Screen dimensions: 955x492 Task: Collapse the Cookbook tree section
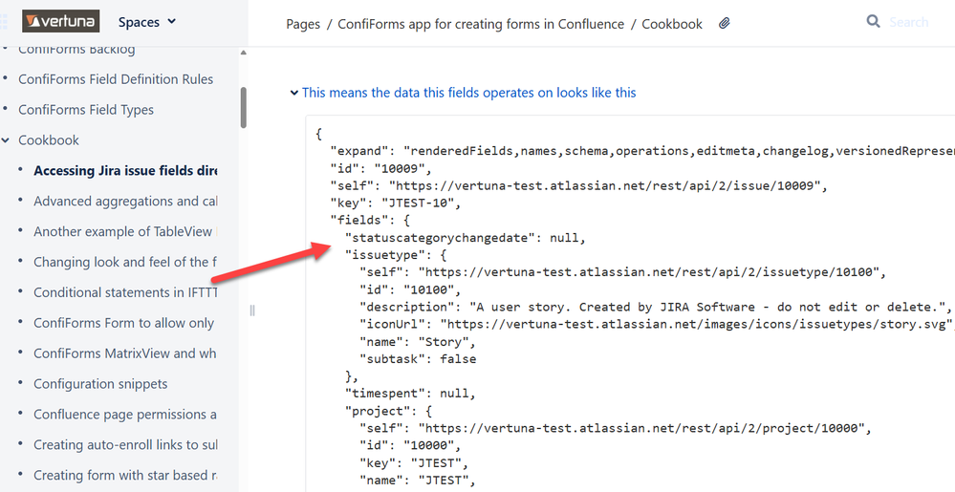[x=6, y=140]
